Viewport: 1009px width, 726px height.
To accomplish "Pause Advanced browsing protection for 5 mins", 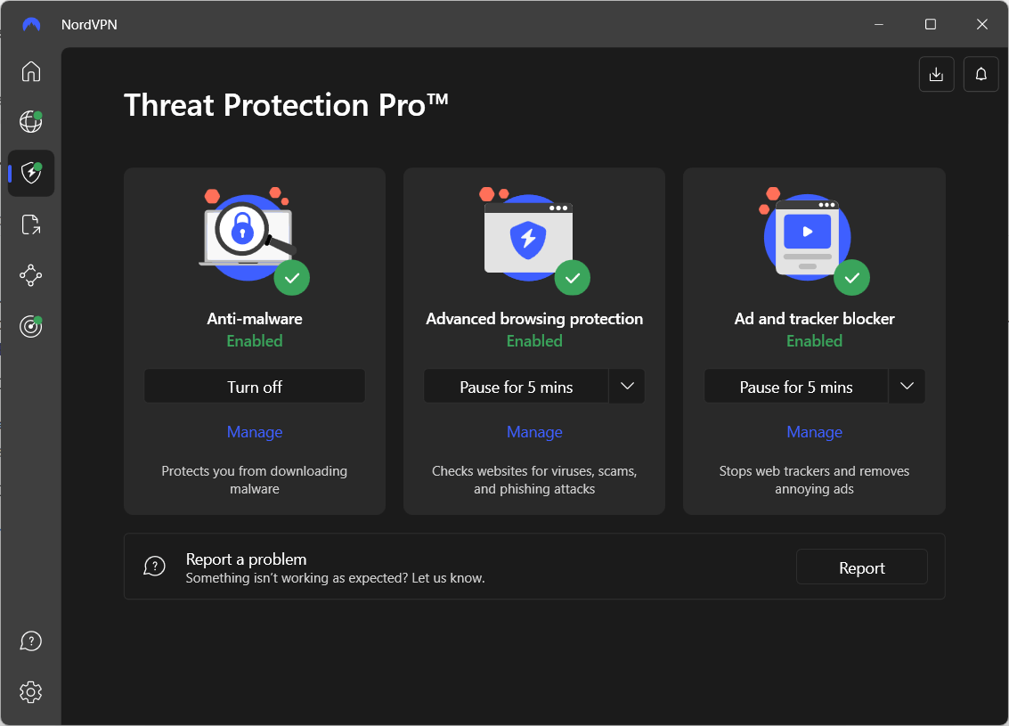I will pos(517,387).
